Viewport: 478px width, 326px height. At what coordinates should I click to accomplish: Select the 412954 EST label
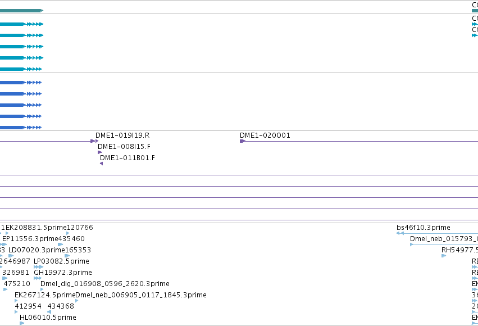tap(28, 306)
